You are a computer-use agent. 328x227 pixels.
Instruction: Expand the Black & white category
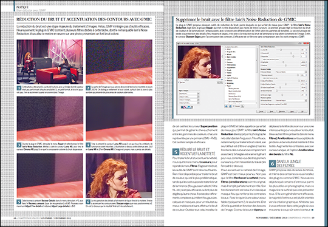point(225,57)
